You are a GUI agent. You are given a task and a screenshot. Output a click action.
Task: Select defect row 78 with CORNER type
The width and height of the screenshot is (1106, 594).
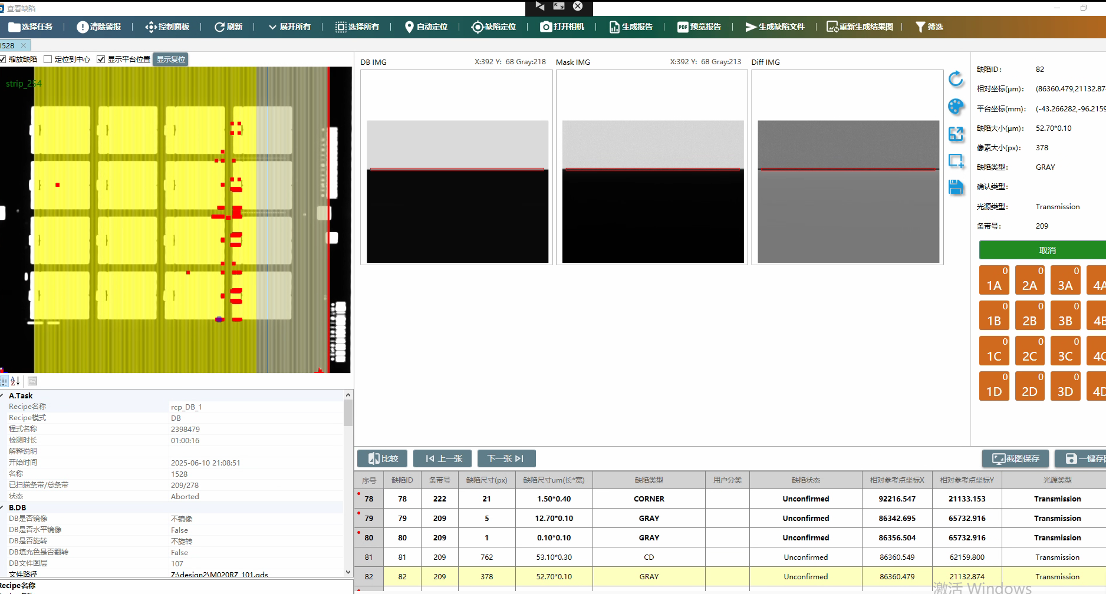click(730, 499)
